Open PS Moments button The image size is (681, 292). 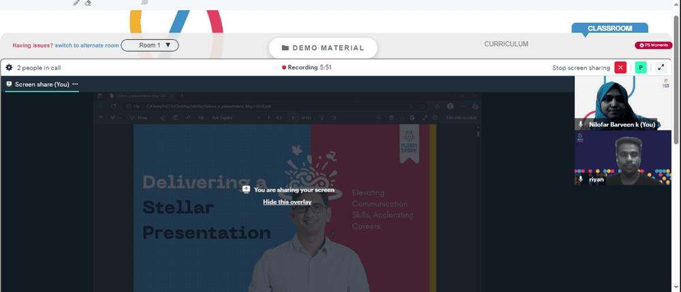(653, 45)
